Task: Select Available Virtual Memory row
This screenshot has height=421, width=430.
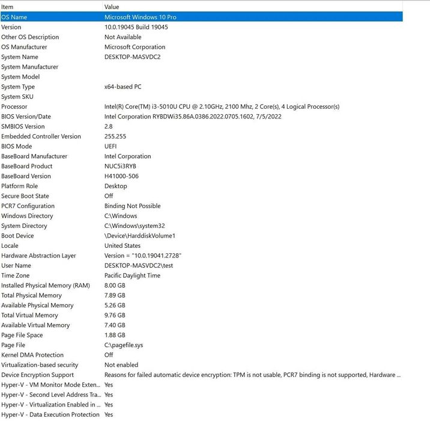Action: click(x=202, y=325)
